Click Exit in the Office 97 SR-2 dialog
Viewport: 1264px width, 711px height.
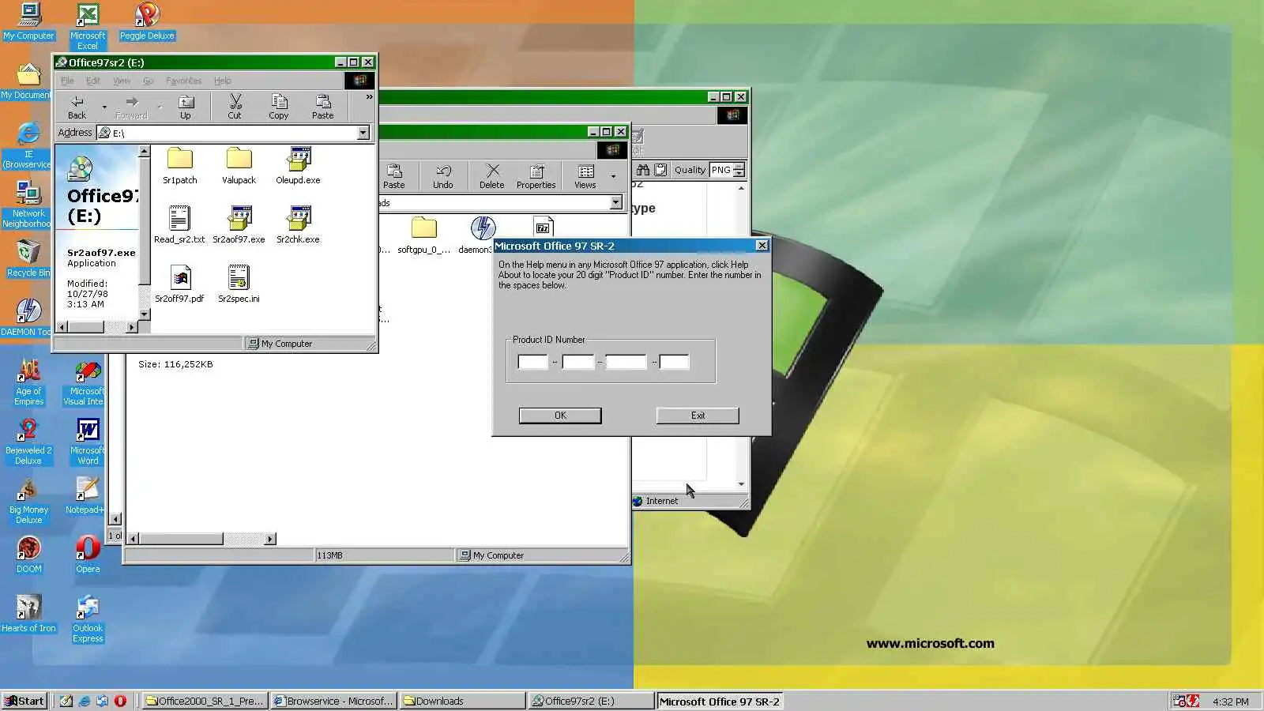(x=698, y=416)
